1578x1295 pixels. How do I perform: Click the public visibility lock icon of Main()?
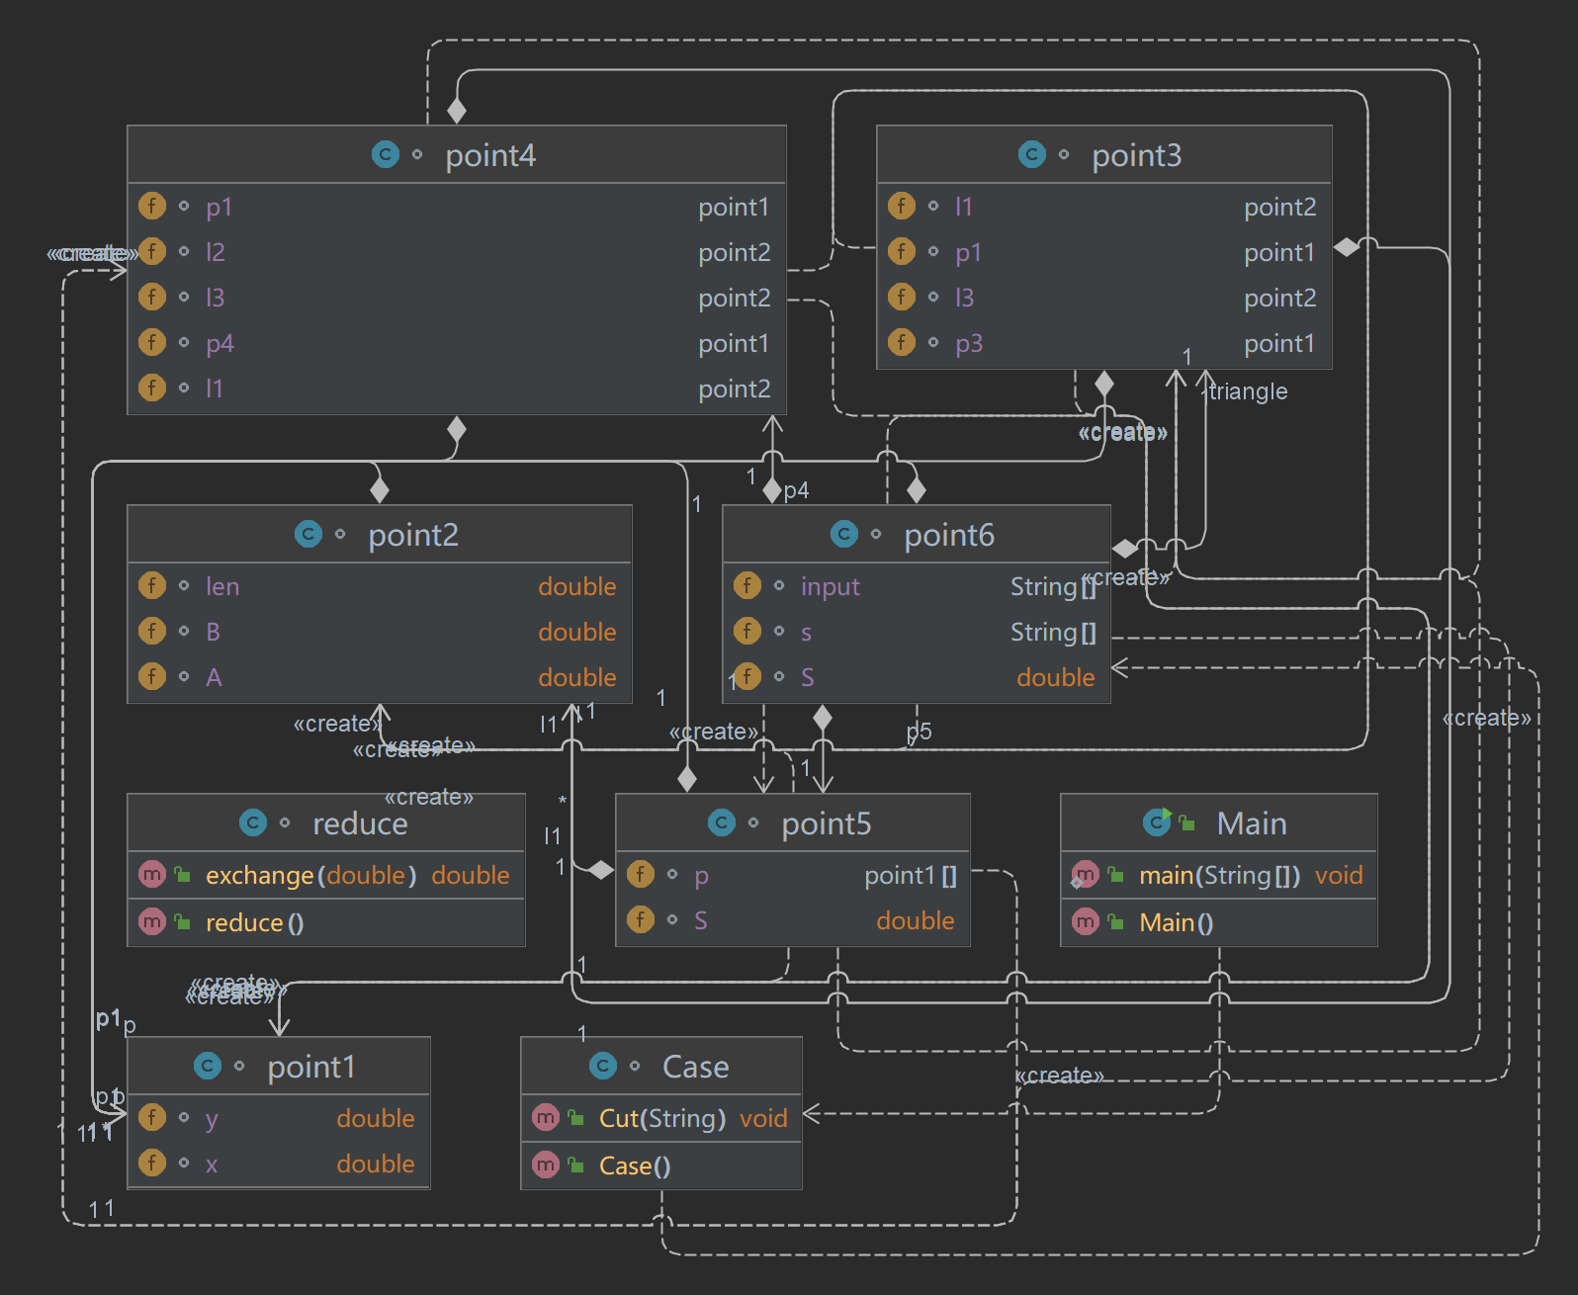coord(1116,921)
